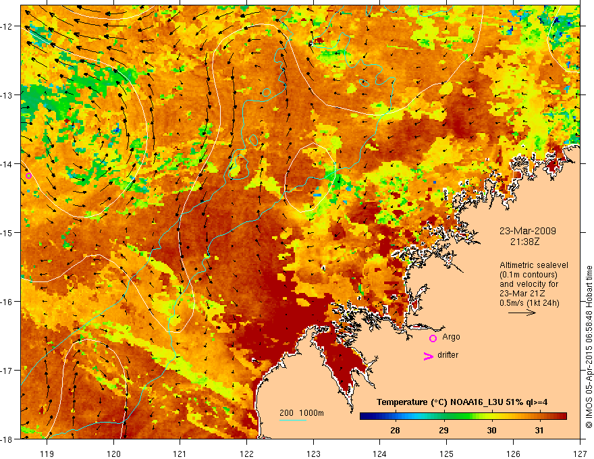Click the longitude label '124'
The width and height of the screenshot is (594, 459).
(x=380, y=454)
